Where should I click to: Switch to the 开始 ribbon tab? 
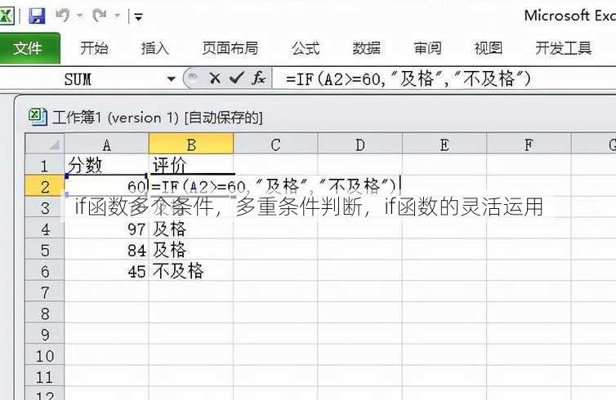[x=94, y=48]
